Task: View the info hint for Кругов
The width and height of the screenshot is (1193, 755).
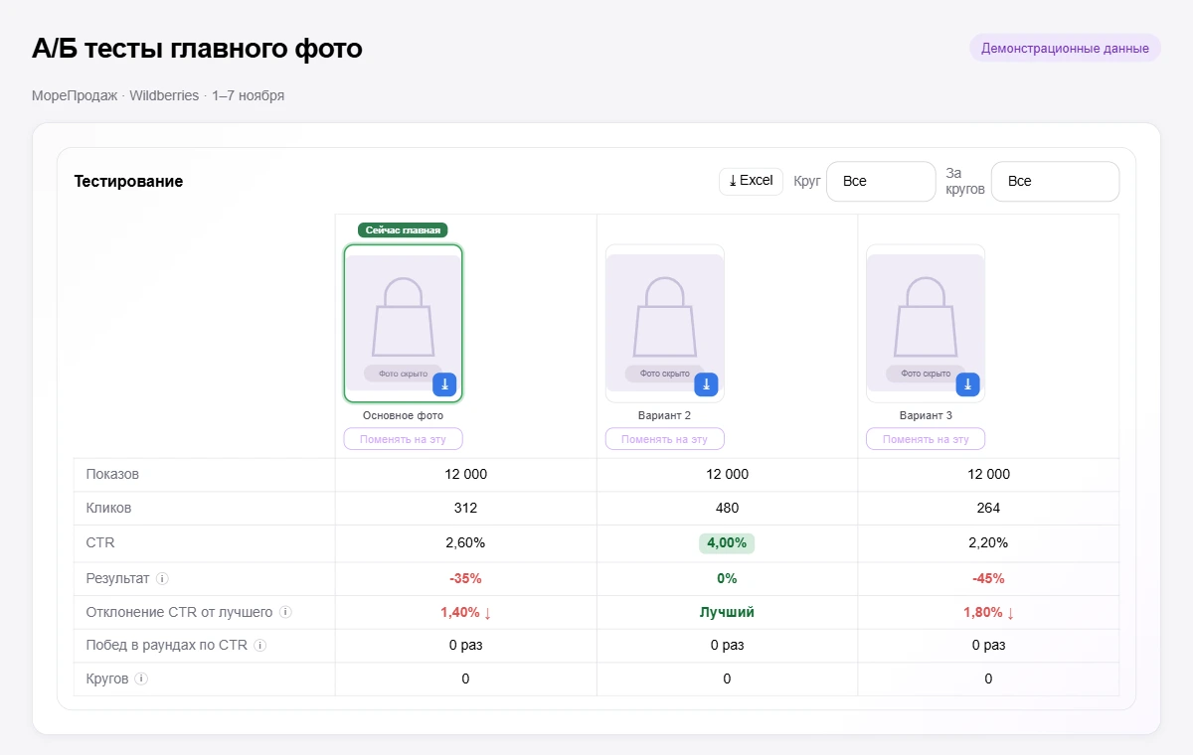Action: 141,679
